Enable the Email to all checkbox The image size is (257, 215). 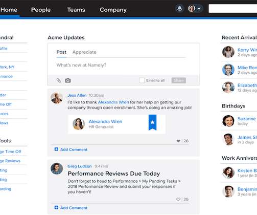pos(142,80)
